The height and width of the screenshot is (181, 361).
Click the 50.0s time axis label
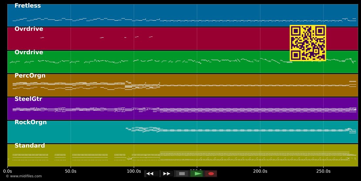(x=71, y=172)
